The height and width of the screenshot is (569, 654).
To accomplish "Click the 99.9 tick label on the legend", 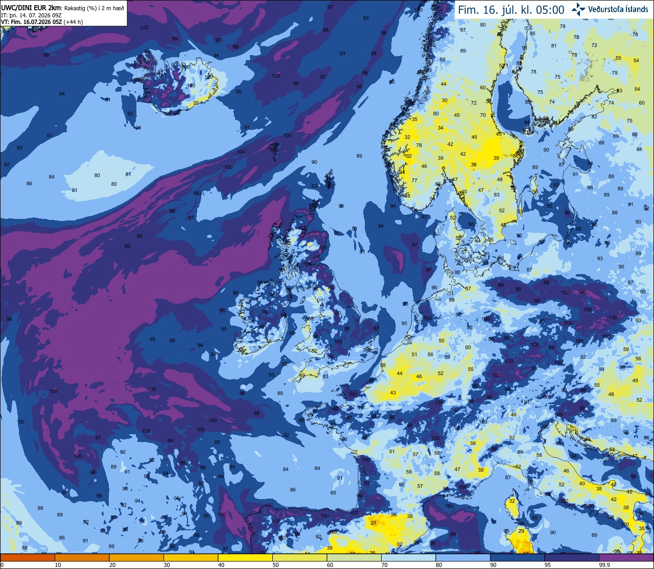I will pyautogui.click(x=604, y=565).
